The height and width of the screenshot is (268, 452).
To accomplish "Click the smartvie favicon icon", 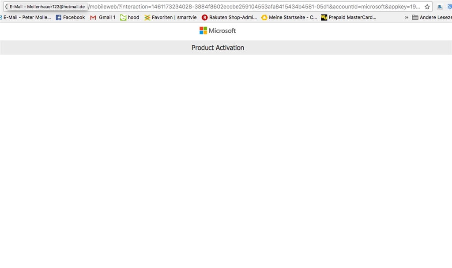I will [147, 18].
